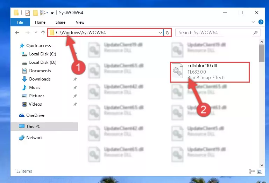This screenshot has height=183, width=269.
Task: Open Pictures folder in sidebar
Action: click(37, 96)
